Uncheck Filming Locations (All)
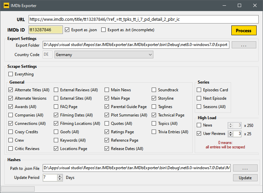 pyautogui.click(x=56, y=124)
